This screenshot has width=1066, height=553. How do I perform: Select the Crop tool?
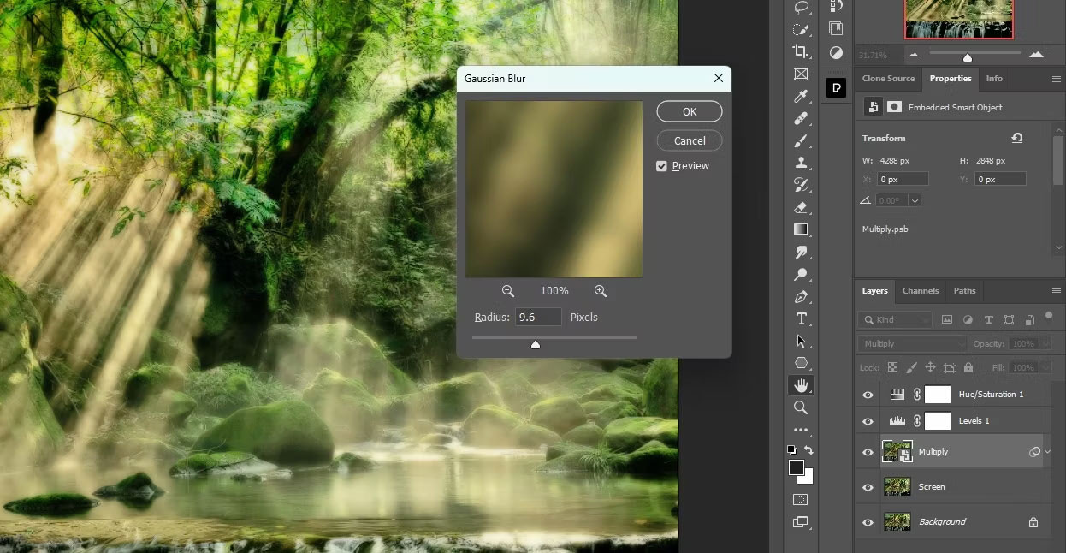click(801, 51)
